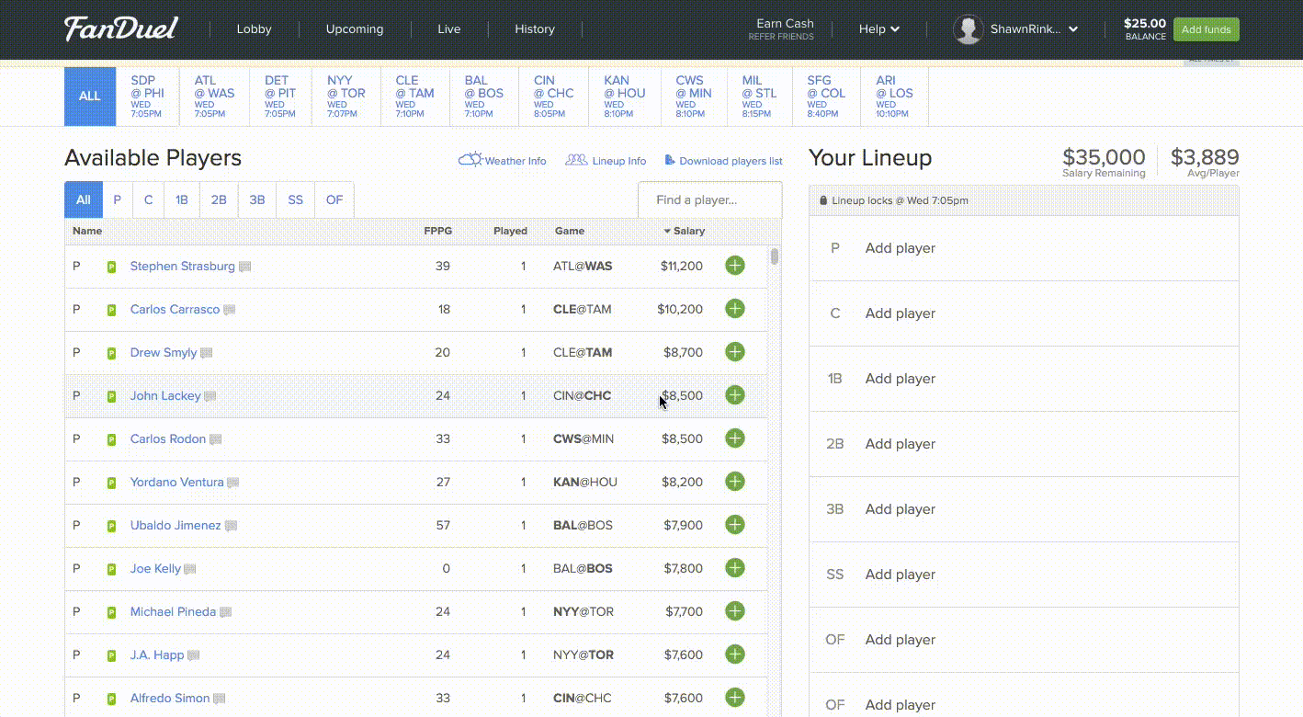Image resolution: width=1303 pixels, height=717 pixels.
Task: Open news note icon beside John Lackey
Action: [x=210, y=396]
